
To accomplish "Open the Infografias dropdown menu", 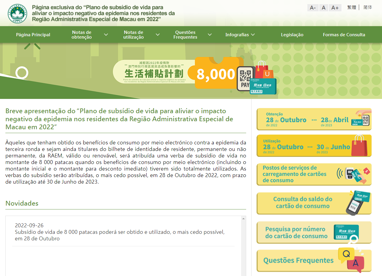I will click(x=240, y=35).
